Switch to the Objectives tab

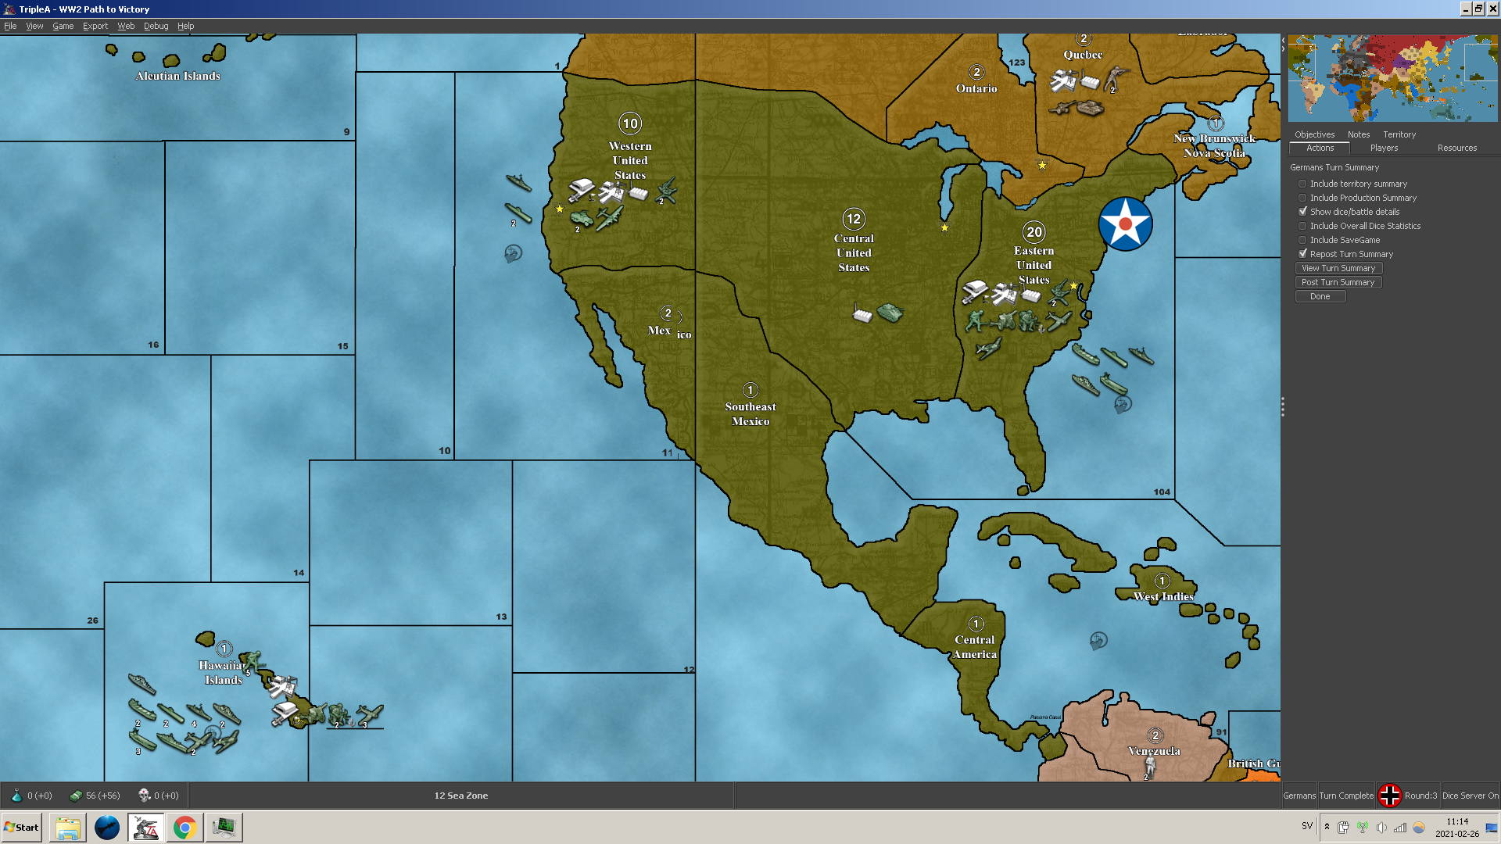click(x=1314, y=134)
